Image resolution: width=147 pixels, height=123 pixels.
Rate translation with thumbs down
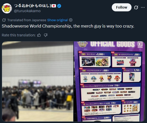[x=46, y=35]
